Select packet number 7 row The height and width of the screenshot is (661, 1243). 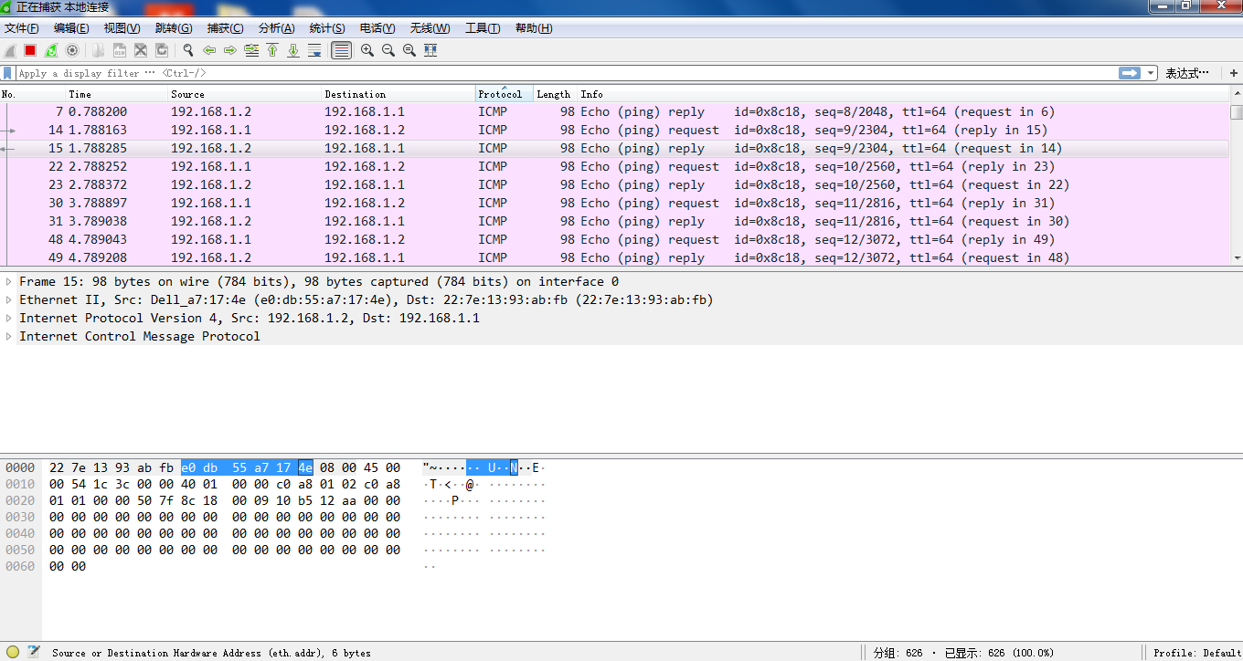tap(614, 112)
